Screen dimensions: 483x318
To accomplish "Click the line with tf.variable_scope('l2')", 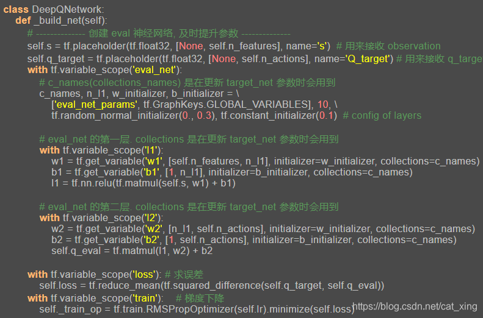I will pos(101,218).
